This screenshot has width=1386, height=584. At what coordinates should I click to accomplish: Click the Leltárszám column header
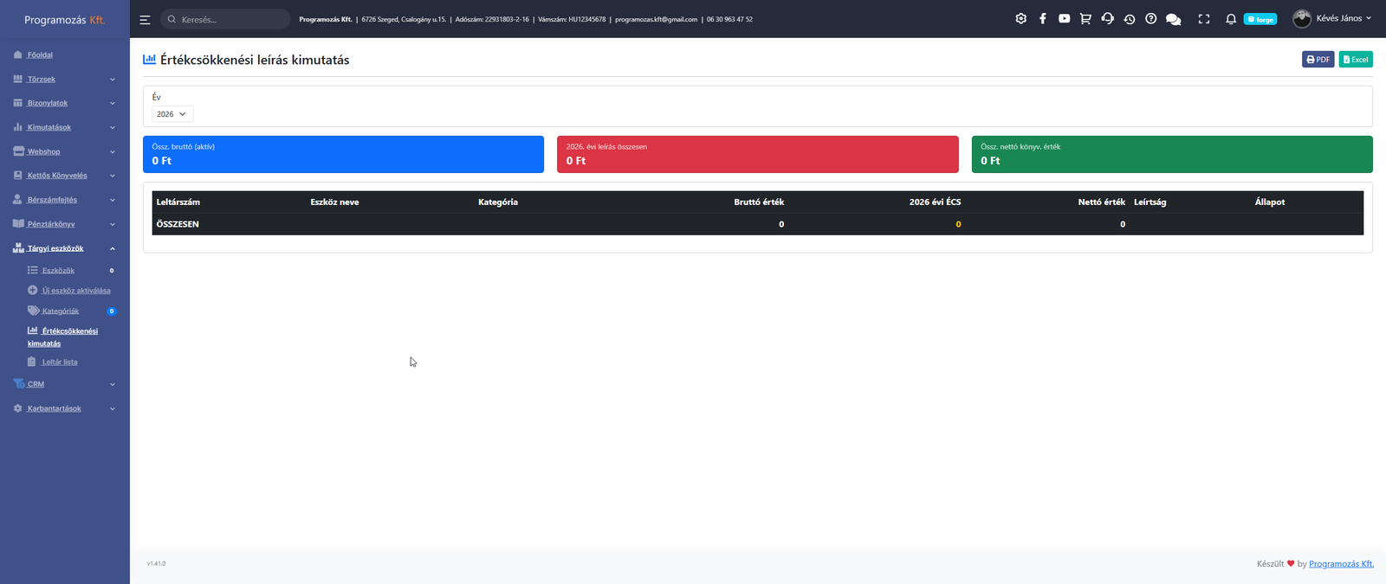click(x=178, y=202)
